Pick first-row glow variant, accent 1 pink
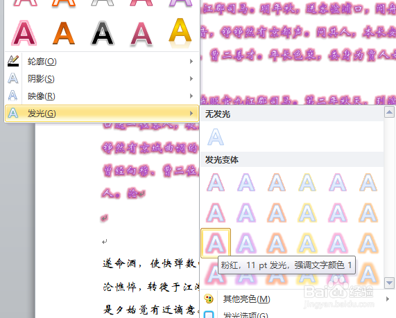 tap(216, 182)
